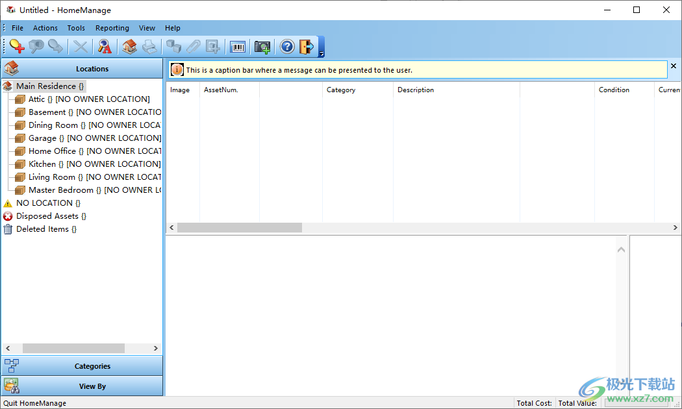Open the View By panel
Image resolution: width=682 pixels, height=409 pixels.
click(92, 386)
